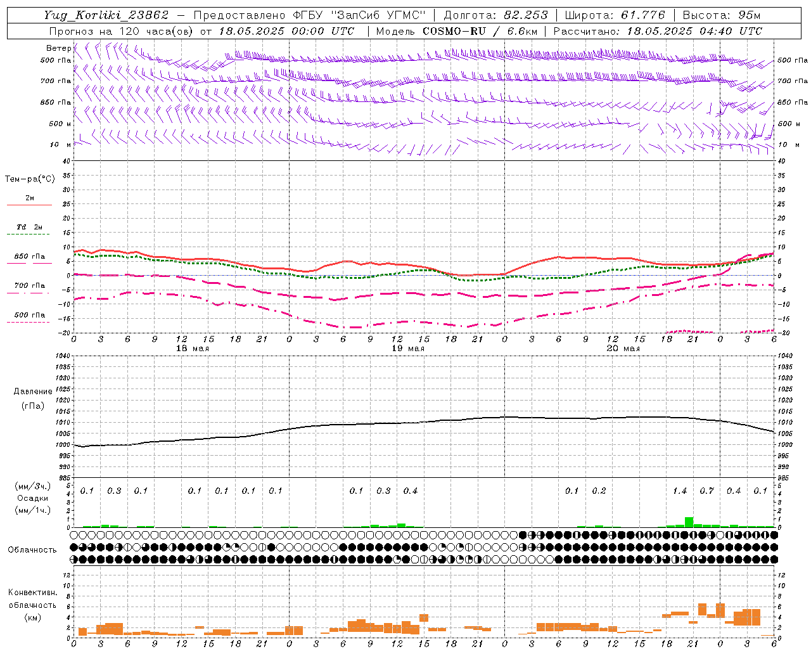
Task: Select the longitude value 82.253
Action: point(527,15)
